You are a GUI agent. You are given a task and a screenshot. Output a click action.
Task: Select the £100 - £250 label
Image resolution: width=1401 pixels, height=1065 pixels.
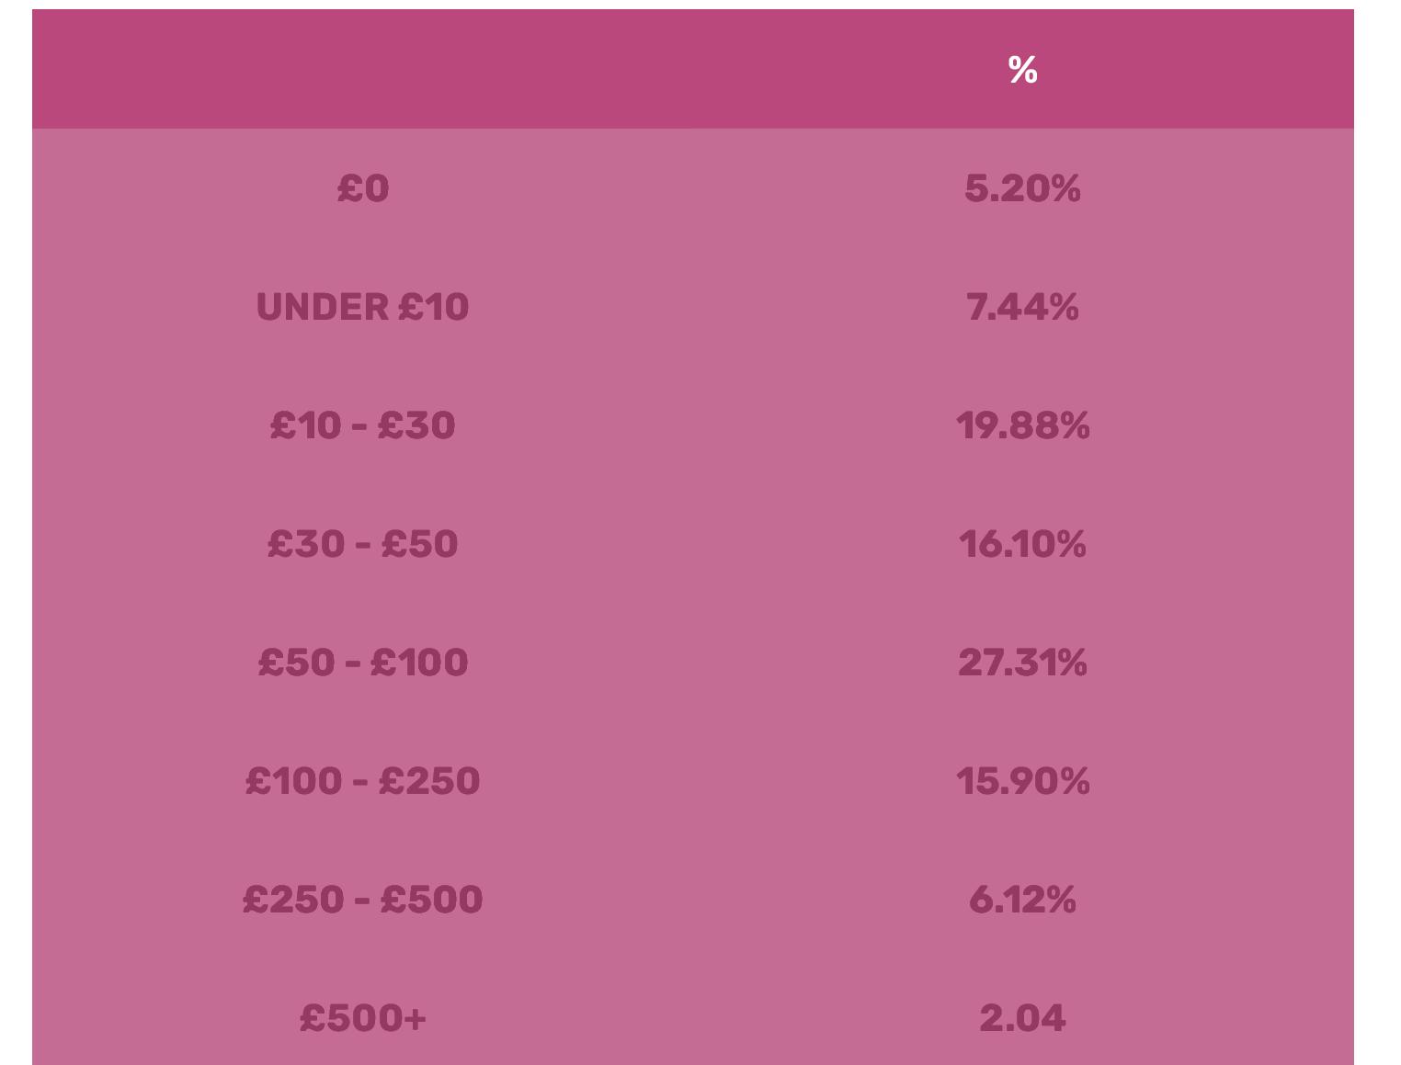coord(362,781)
